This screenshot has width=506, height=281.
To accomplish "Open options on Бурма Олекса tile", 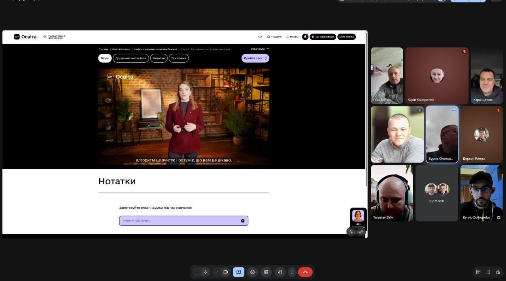I will point(454,110).
